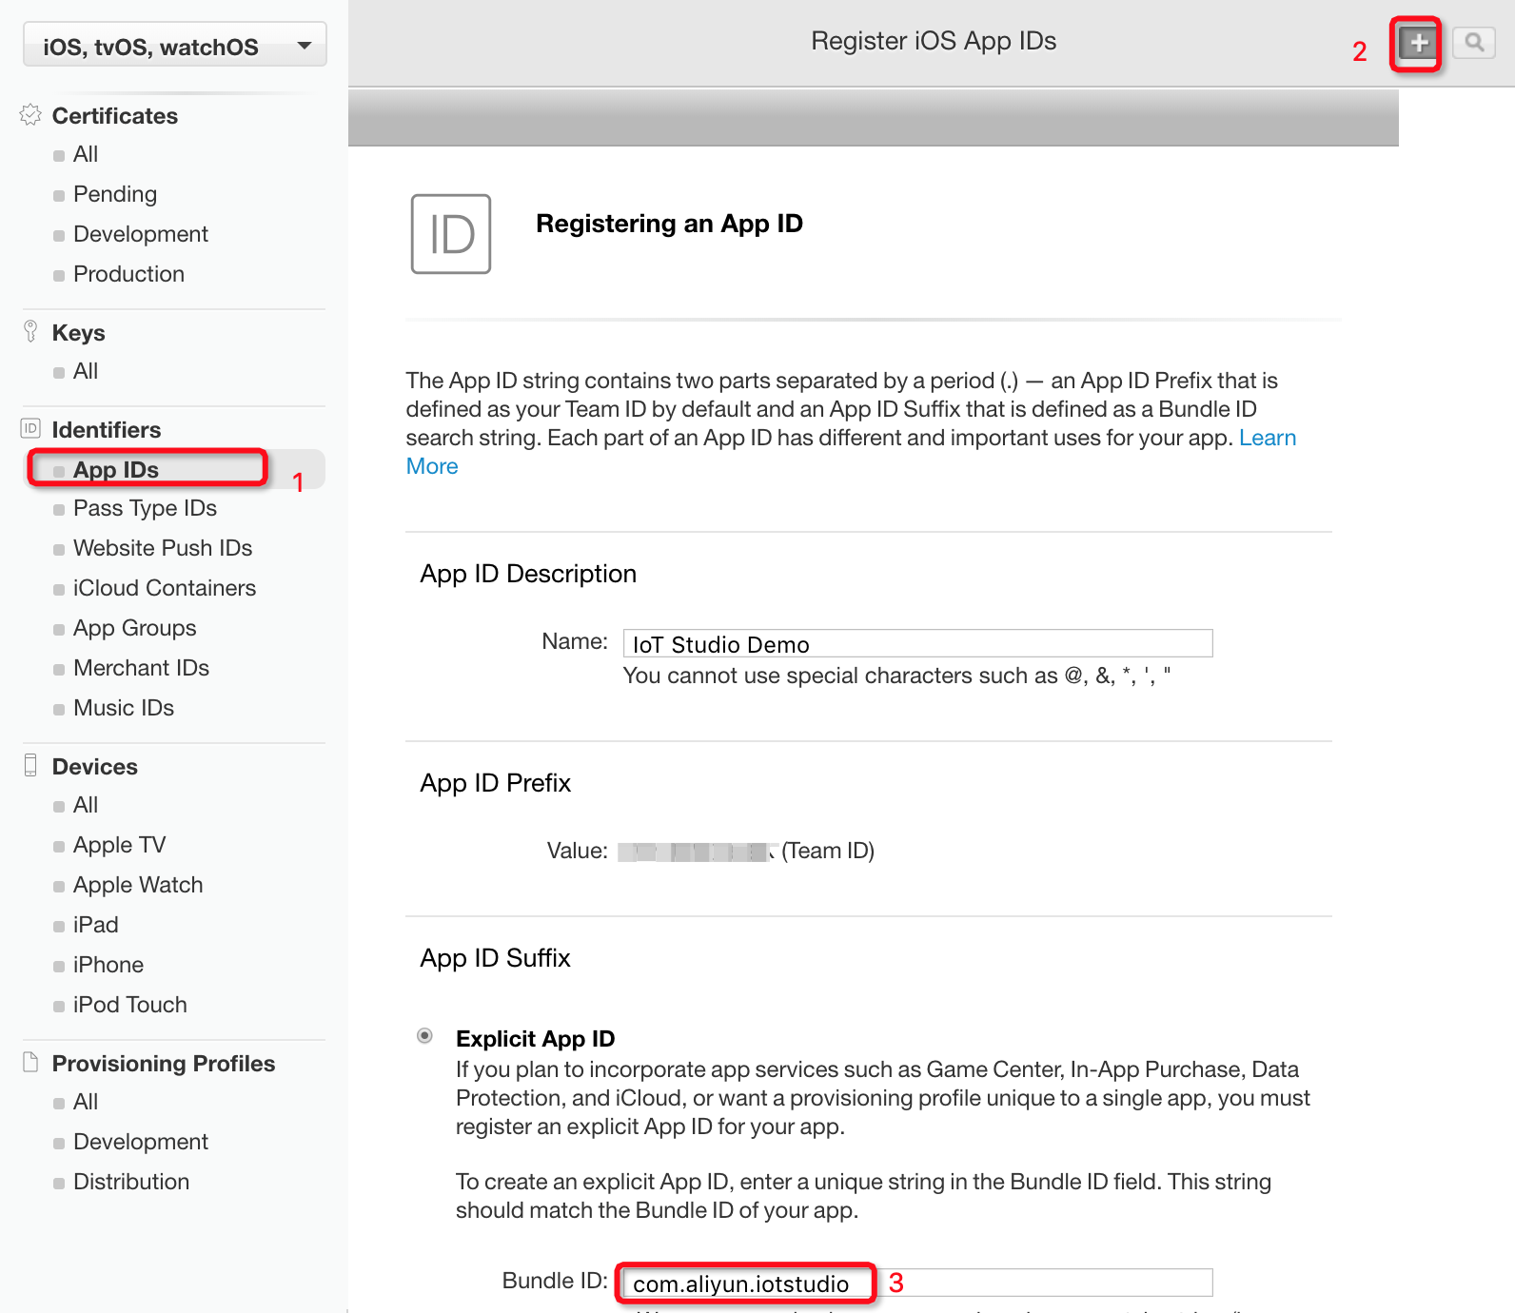The width and height of the screenshot is (1515, 1313).
Task: Click the App ID Name input field
Action: [917, 644]
